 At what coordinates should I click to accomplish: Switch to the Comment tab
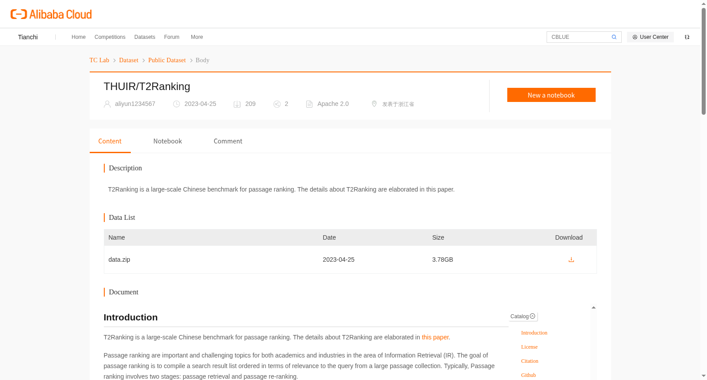click(228, 141)
